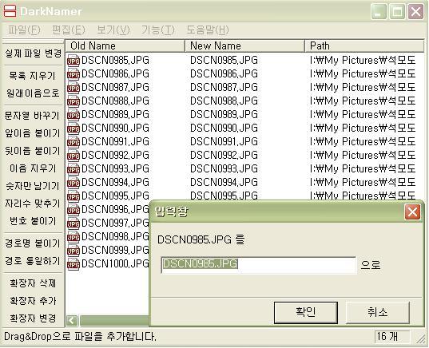Click 번호 붙이기 sidebar button
The image size is (429, 348).
[33, 221]
